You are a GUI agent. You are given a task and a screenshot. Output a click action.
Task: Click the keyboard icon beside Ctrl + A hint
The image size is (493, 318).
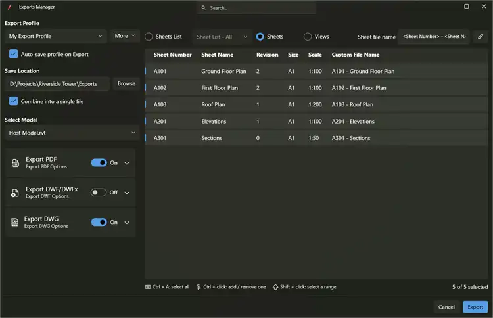(x=148, y=287)
